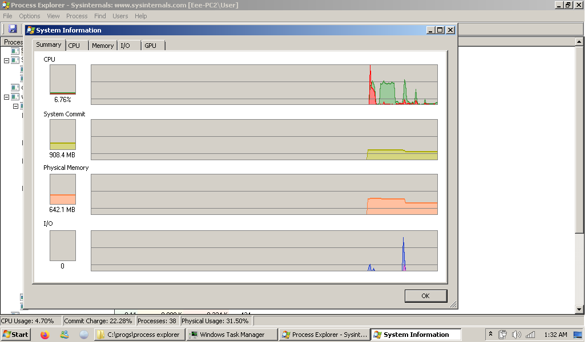The height and width of the screenshot is (342, 588).
Task: Click the Physical Memory history graph
Action: [x=264, y=194]
